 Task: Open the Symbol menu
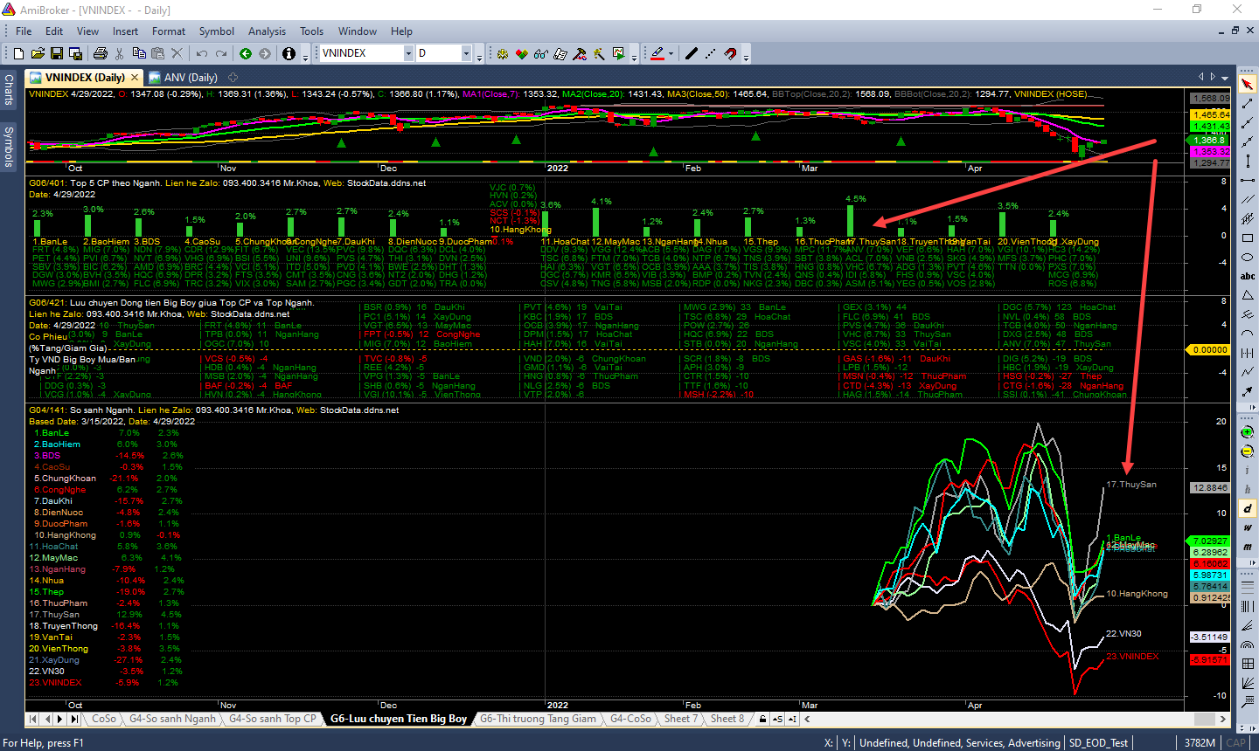[x=217, y=31]
